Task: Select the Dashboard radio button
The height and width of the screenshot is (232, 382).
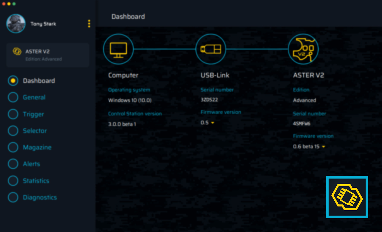Action: [x=13, y=81]
